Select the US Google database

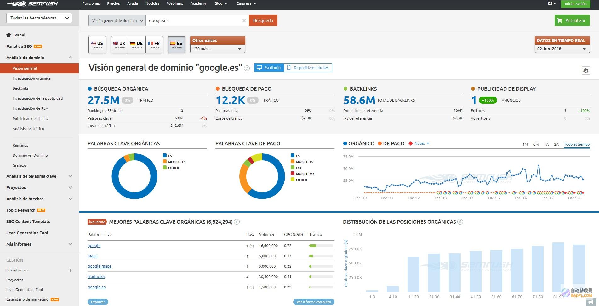(x=97, y=45)
